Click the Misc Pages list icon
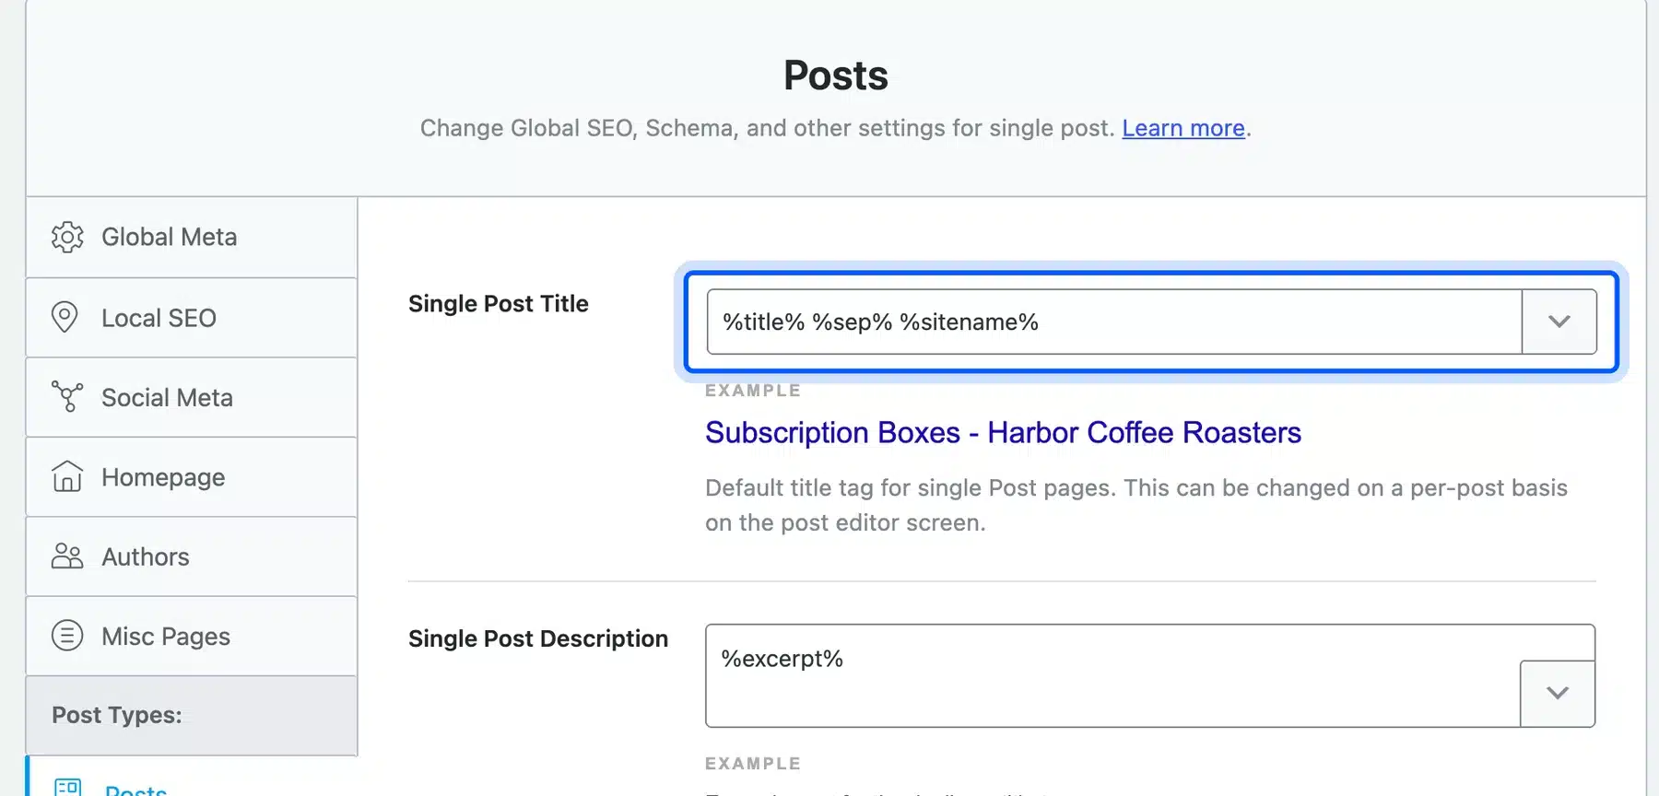1659x796 pixels. point(67,636)
